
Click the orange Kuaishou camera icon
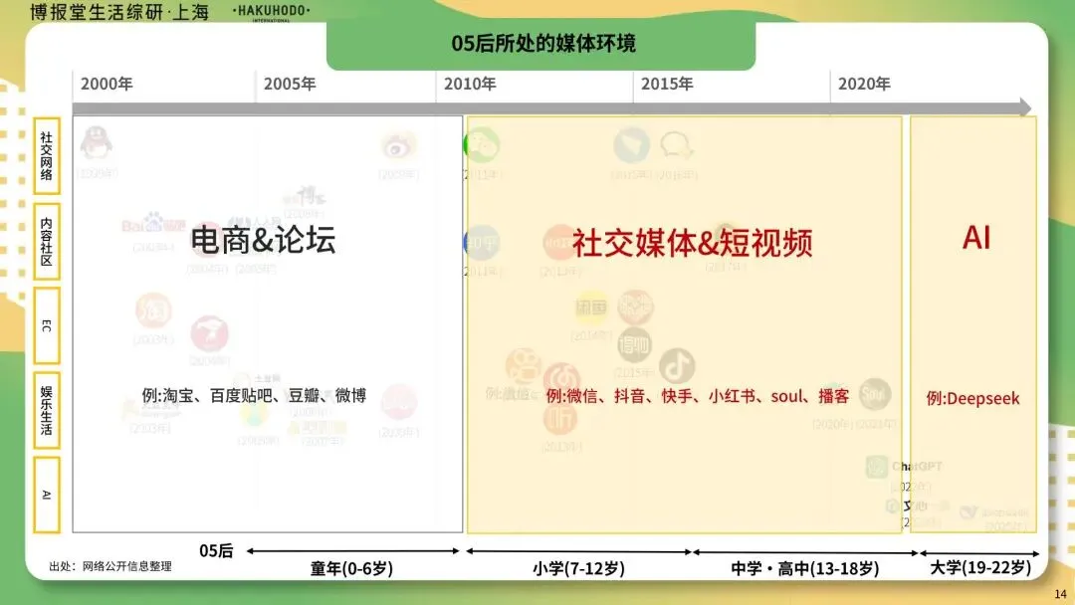524,365
